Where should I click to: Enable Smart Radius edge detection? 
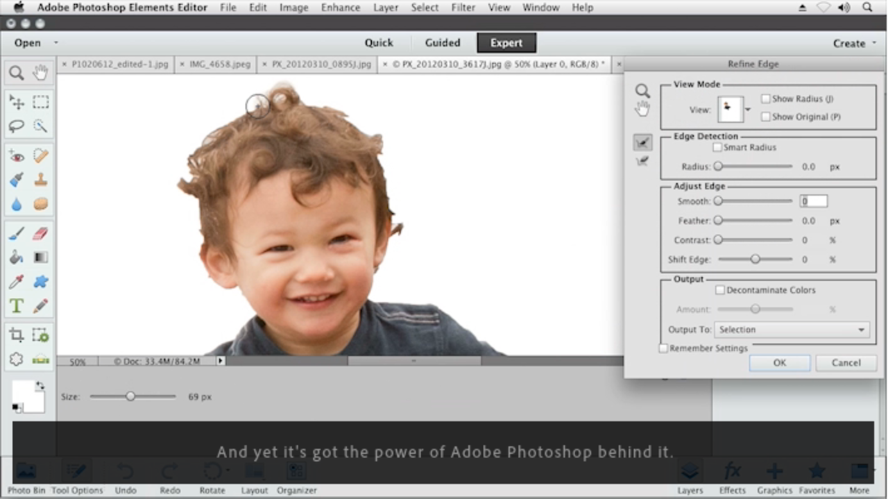[x=718, y=147]
